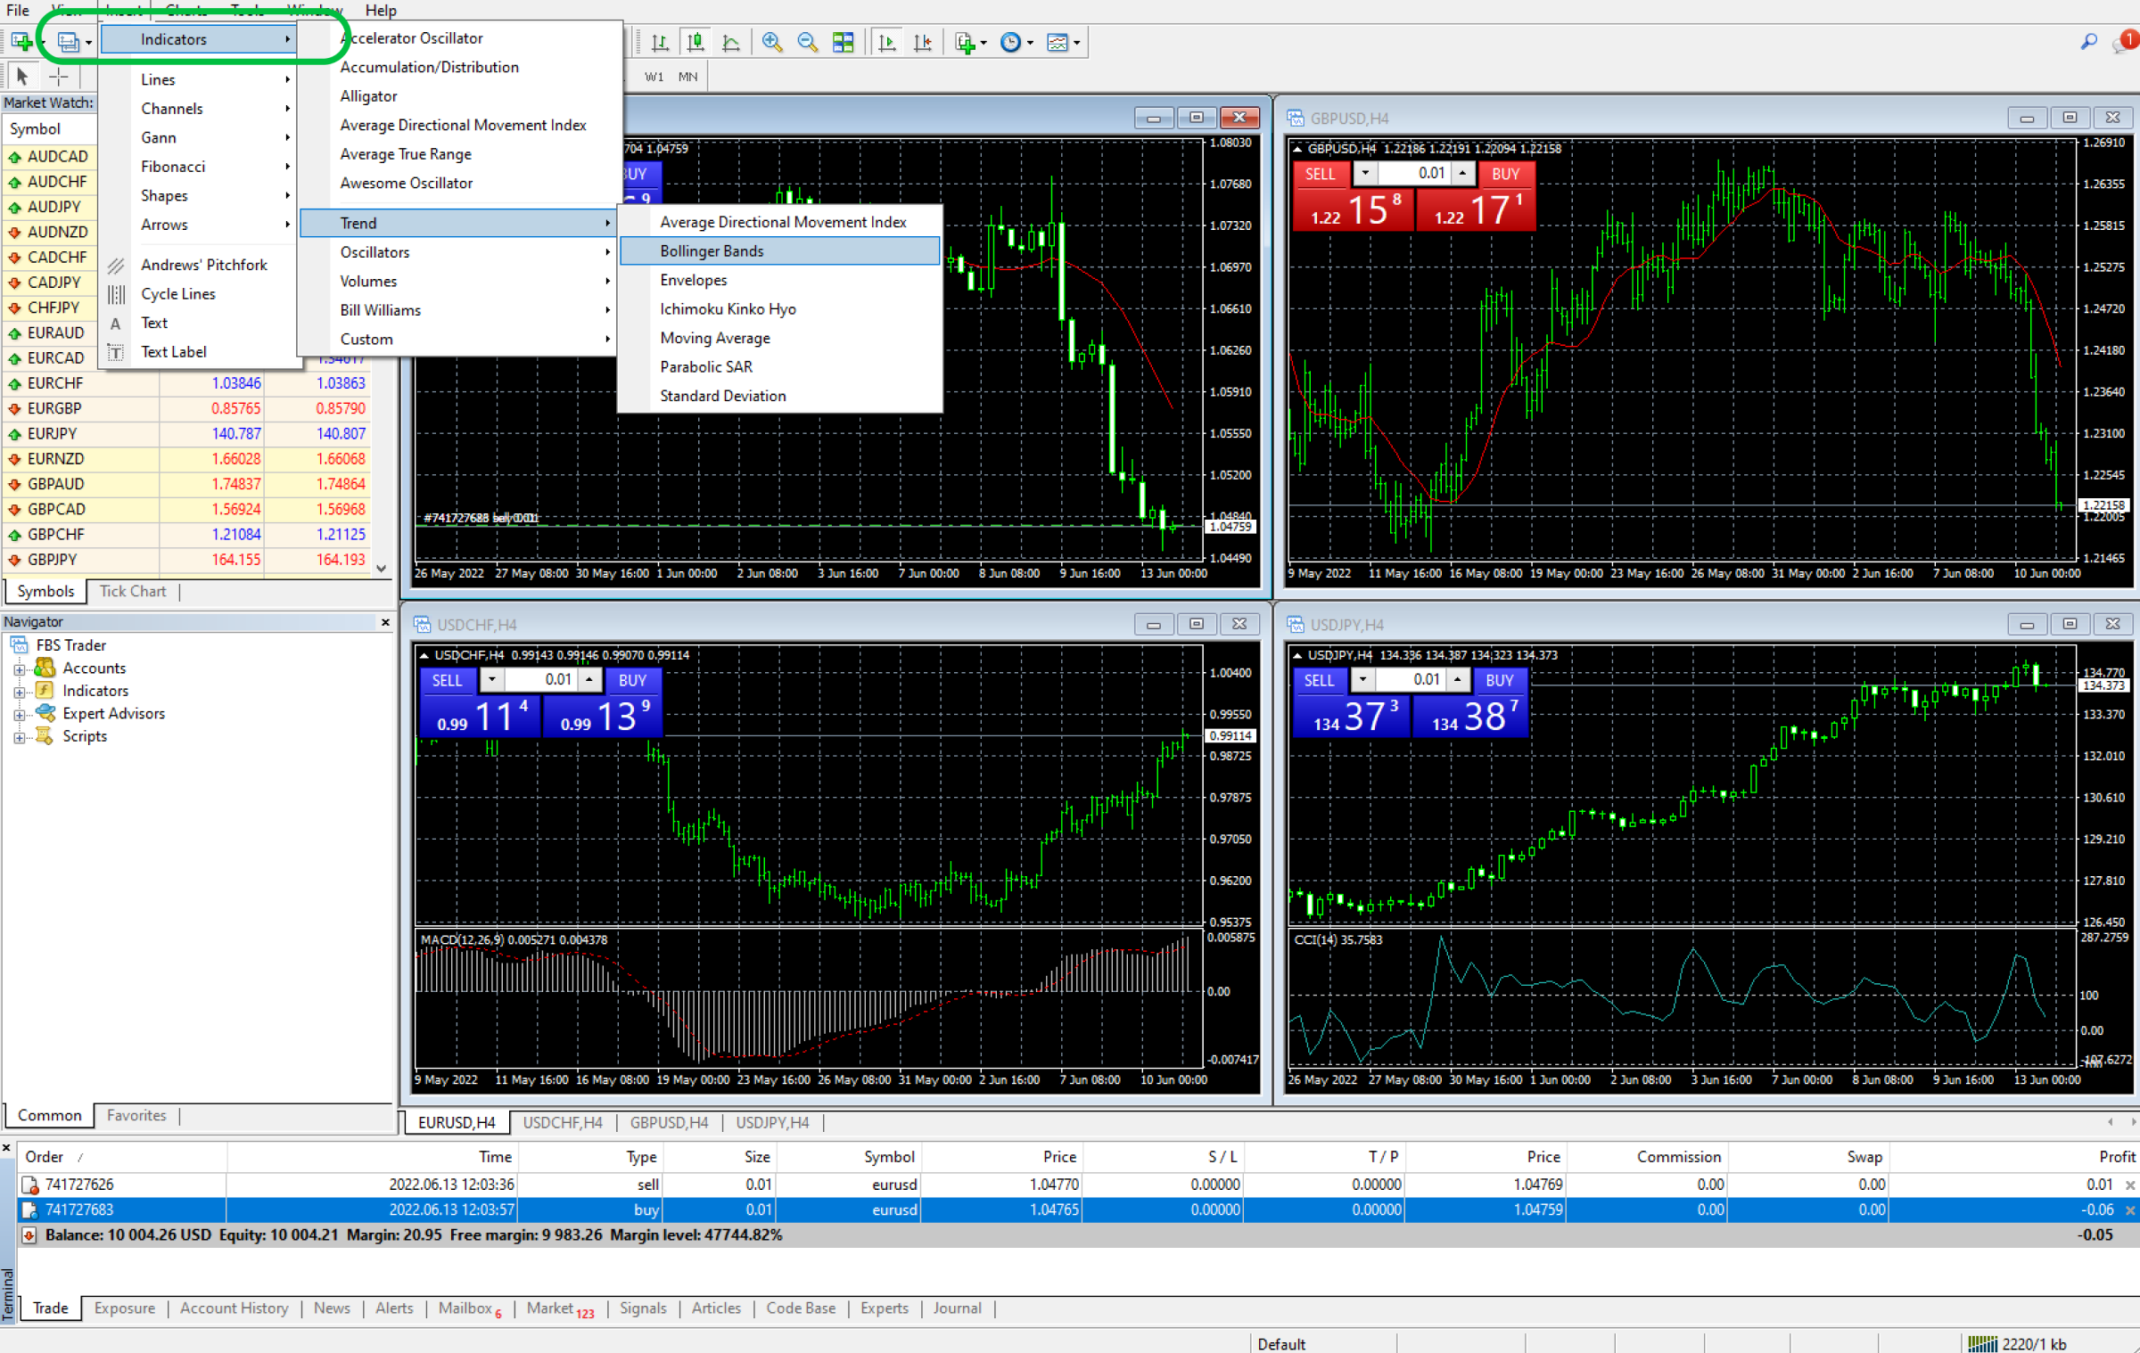Expand the Indicators tree node in Navigator
This screenshot has height=1353, width=2140.
(19, 692)
